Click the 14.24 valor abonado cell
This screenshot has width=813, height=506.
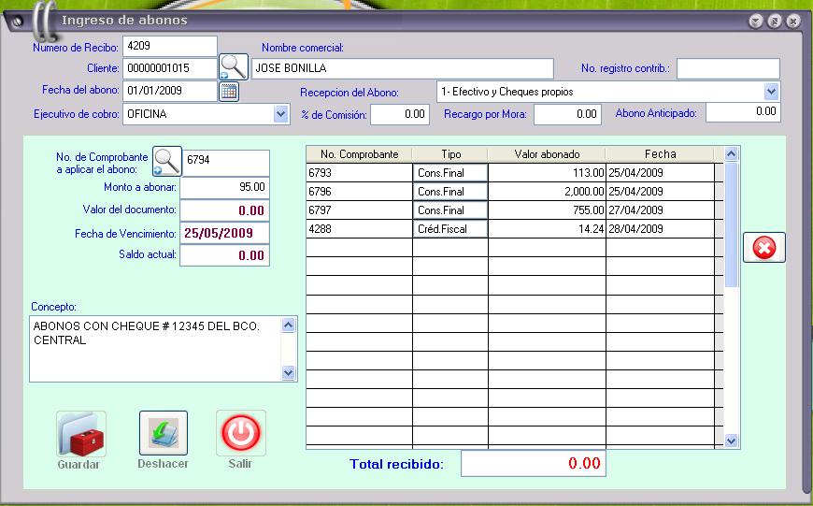547,229
